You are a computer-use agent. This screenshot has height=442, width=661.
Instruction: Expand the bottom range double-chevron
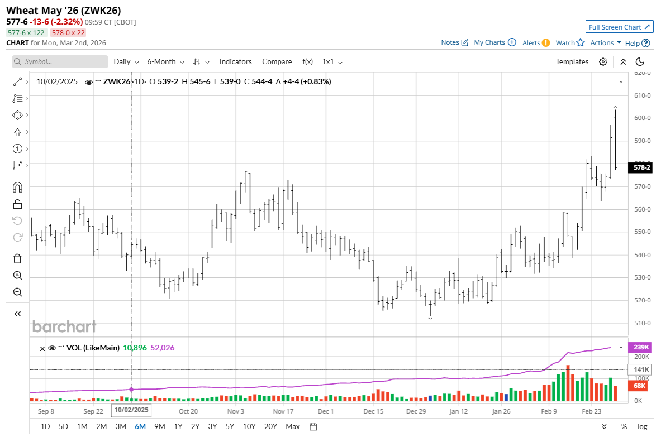(604, 427)
